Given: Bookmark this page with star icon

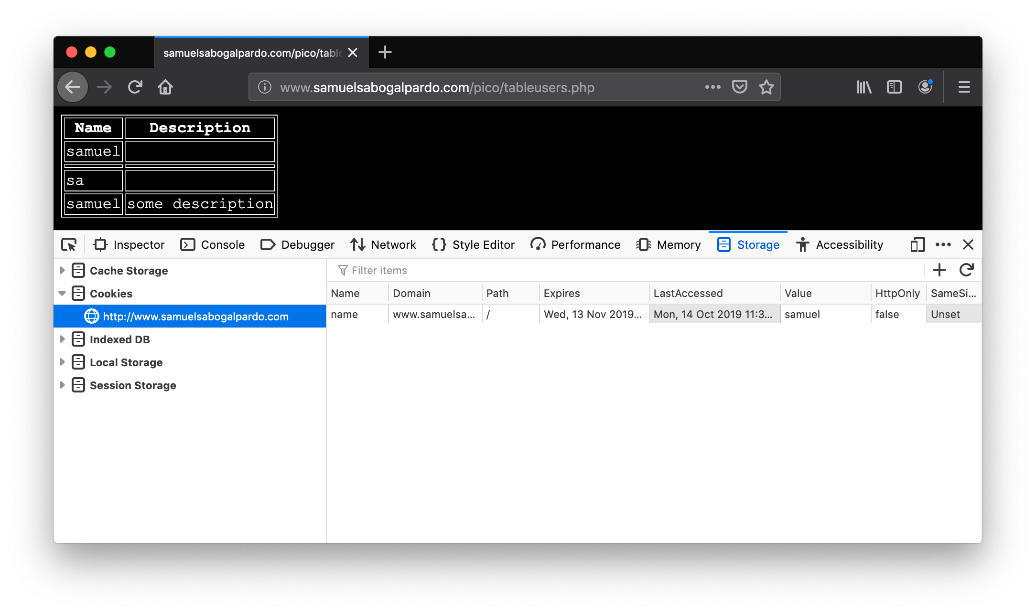Looking at the screenshot, I should click(x=766, y=87).
